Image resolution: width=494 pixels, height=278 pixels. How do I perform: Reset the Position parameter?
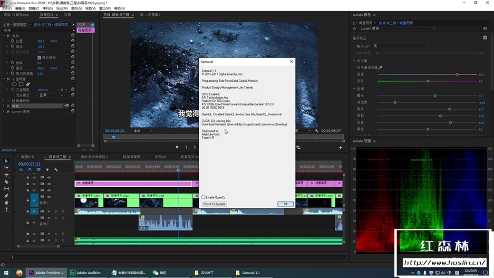click(73, 41)
